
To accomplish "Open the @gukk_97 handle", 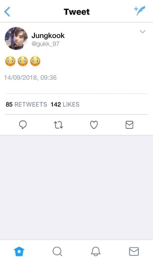I will click(45, 44).
